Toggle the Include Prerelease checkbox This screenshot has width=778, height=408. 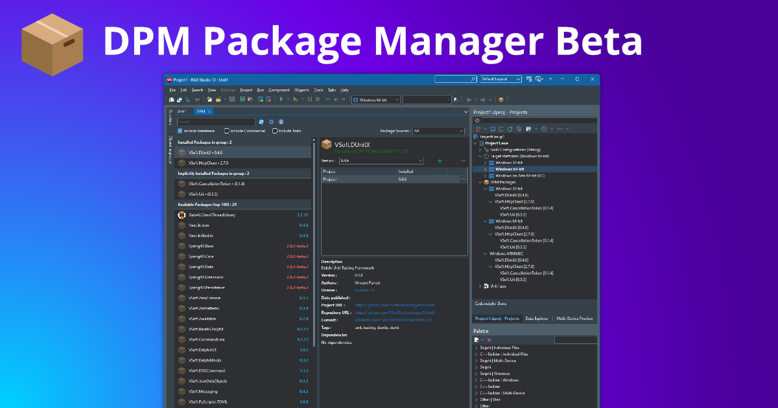(180, 131)
